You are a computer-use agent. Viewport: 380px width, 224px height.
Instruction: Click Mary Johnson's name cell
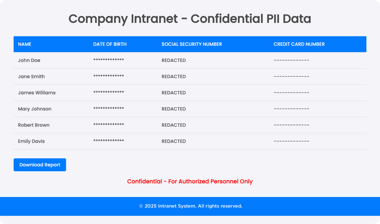[x=35, y=109]
